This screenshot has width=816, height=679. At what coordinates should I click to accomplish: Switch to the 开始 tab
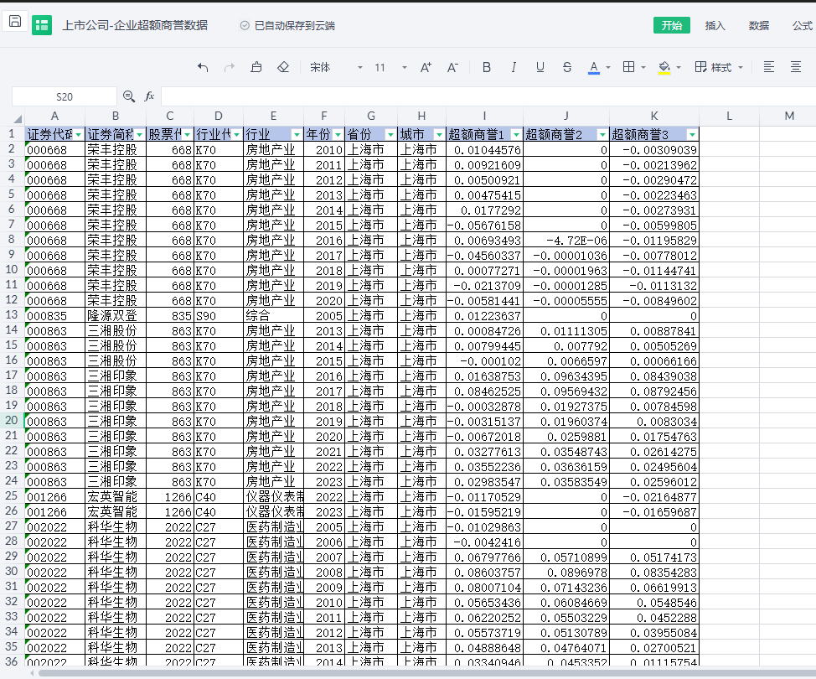671,25
